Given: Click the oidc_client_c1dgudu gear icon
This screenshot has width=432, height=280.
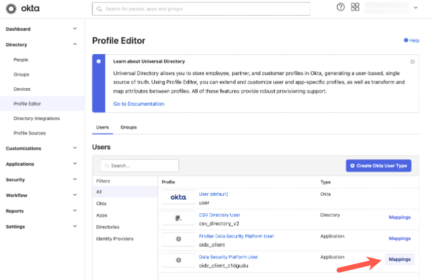Looking at the screenshot, I should pyautogui.click(x=178, y=260).
